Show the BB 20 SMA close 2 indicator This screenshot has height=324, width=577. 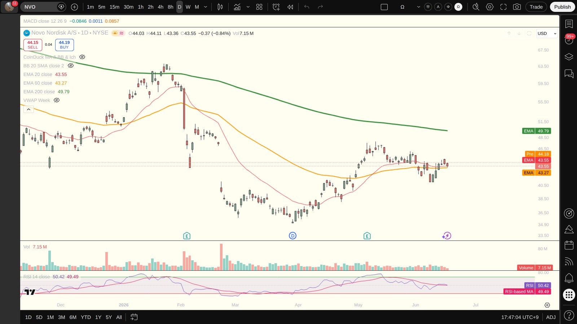coord(71,66)
